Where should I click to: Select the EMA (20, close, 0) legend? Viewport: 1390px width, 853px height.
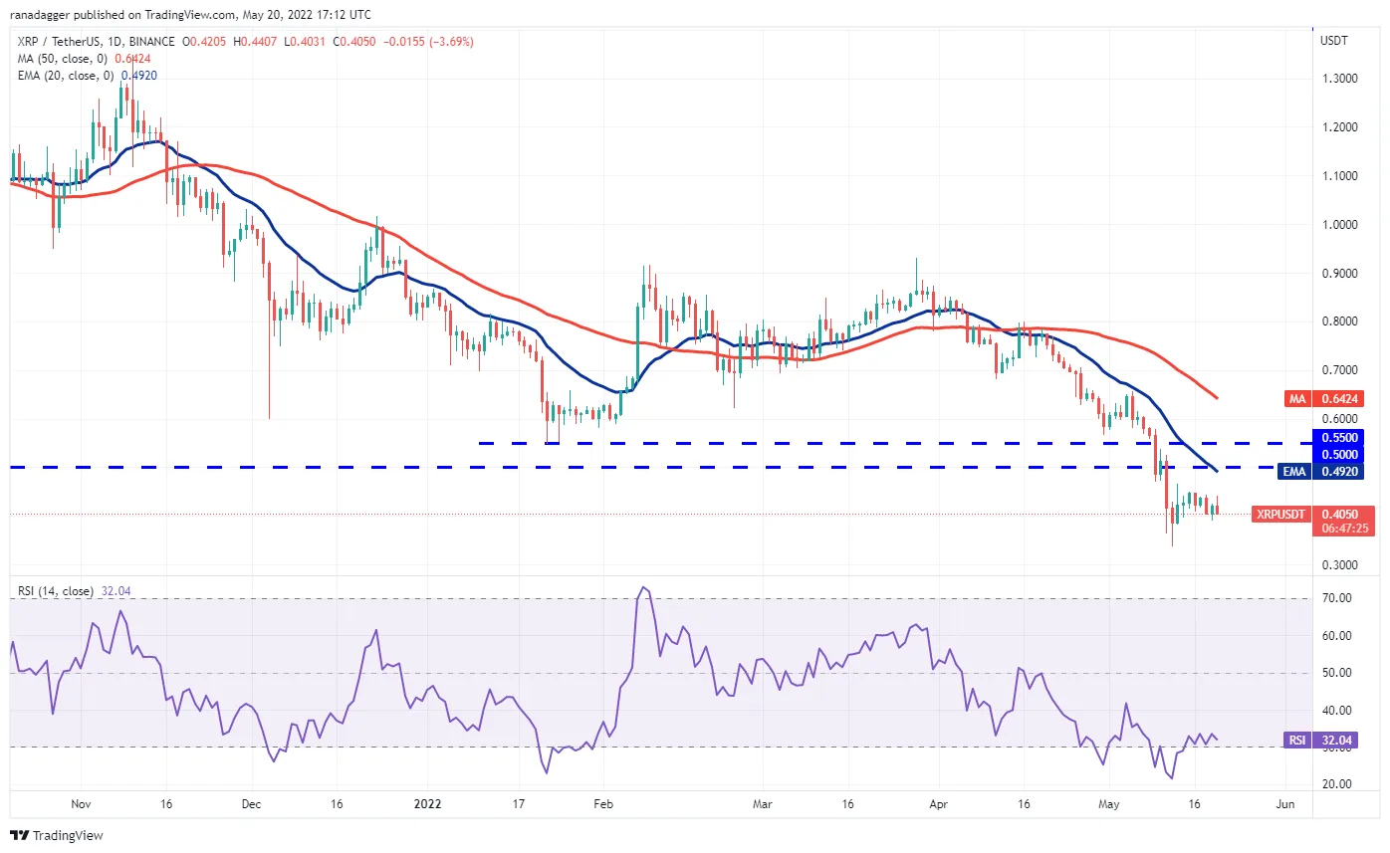tap(65, 75)
